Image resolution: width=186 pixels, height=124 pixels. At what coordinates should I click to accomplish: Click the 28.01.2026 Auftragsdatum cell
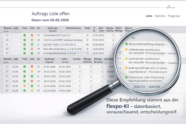point(50,81)
